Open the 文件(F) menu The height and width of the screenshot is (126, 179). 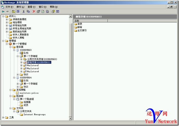[x=9, y=7]
